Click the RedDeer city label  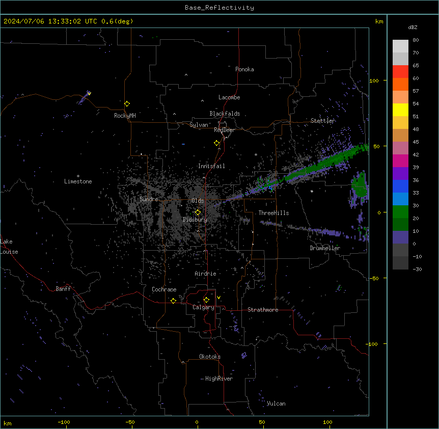click(224, 130)
